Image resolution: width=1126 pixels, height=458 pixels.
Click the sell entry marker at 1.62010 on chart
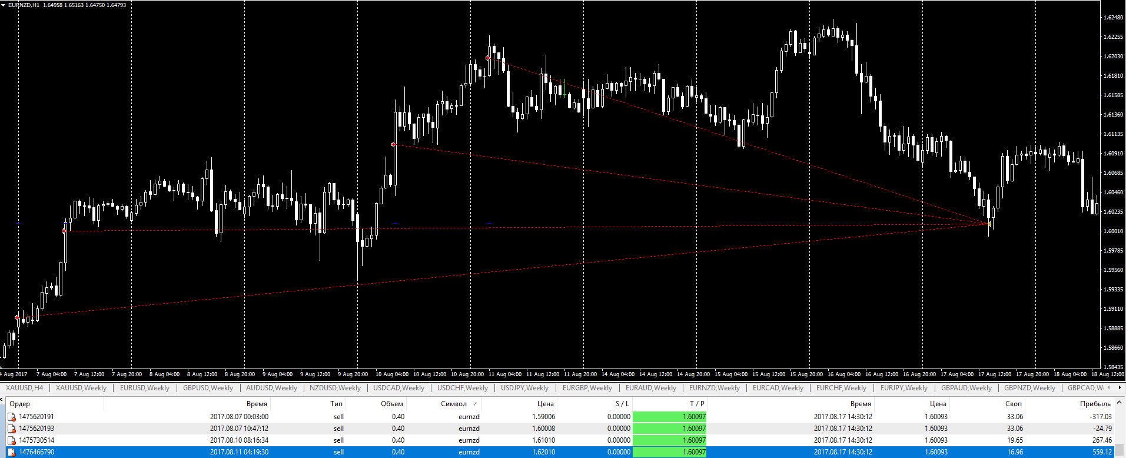(x=487, y=58)
